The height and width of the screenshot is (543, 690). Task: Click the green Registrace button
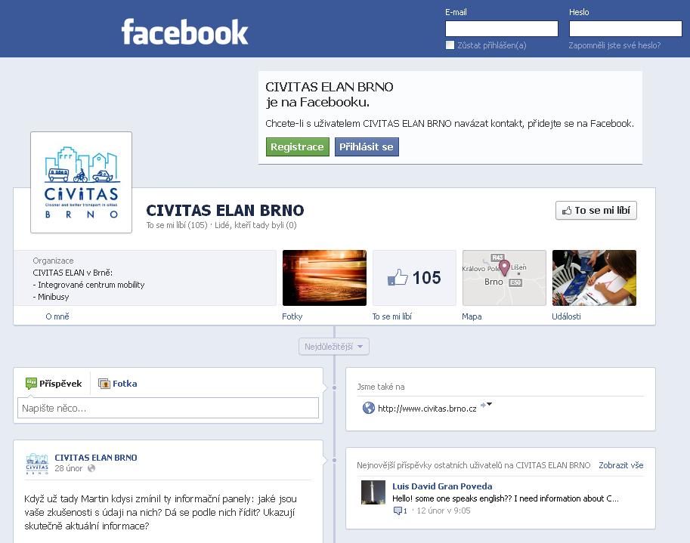pos(298,147)
